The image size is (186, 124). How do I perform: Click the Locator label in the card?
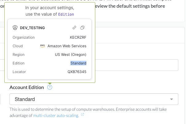[19, 72]
